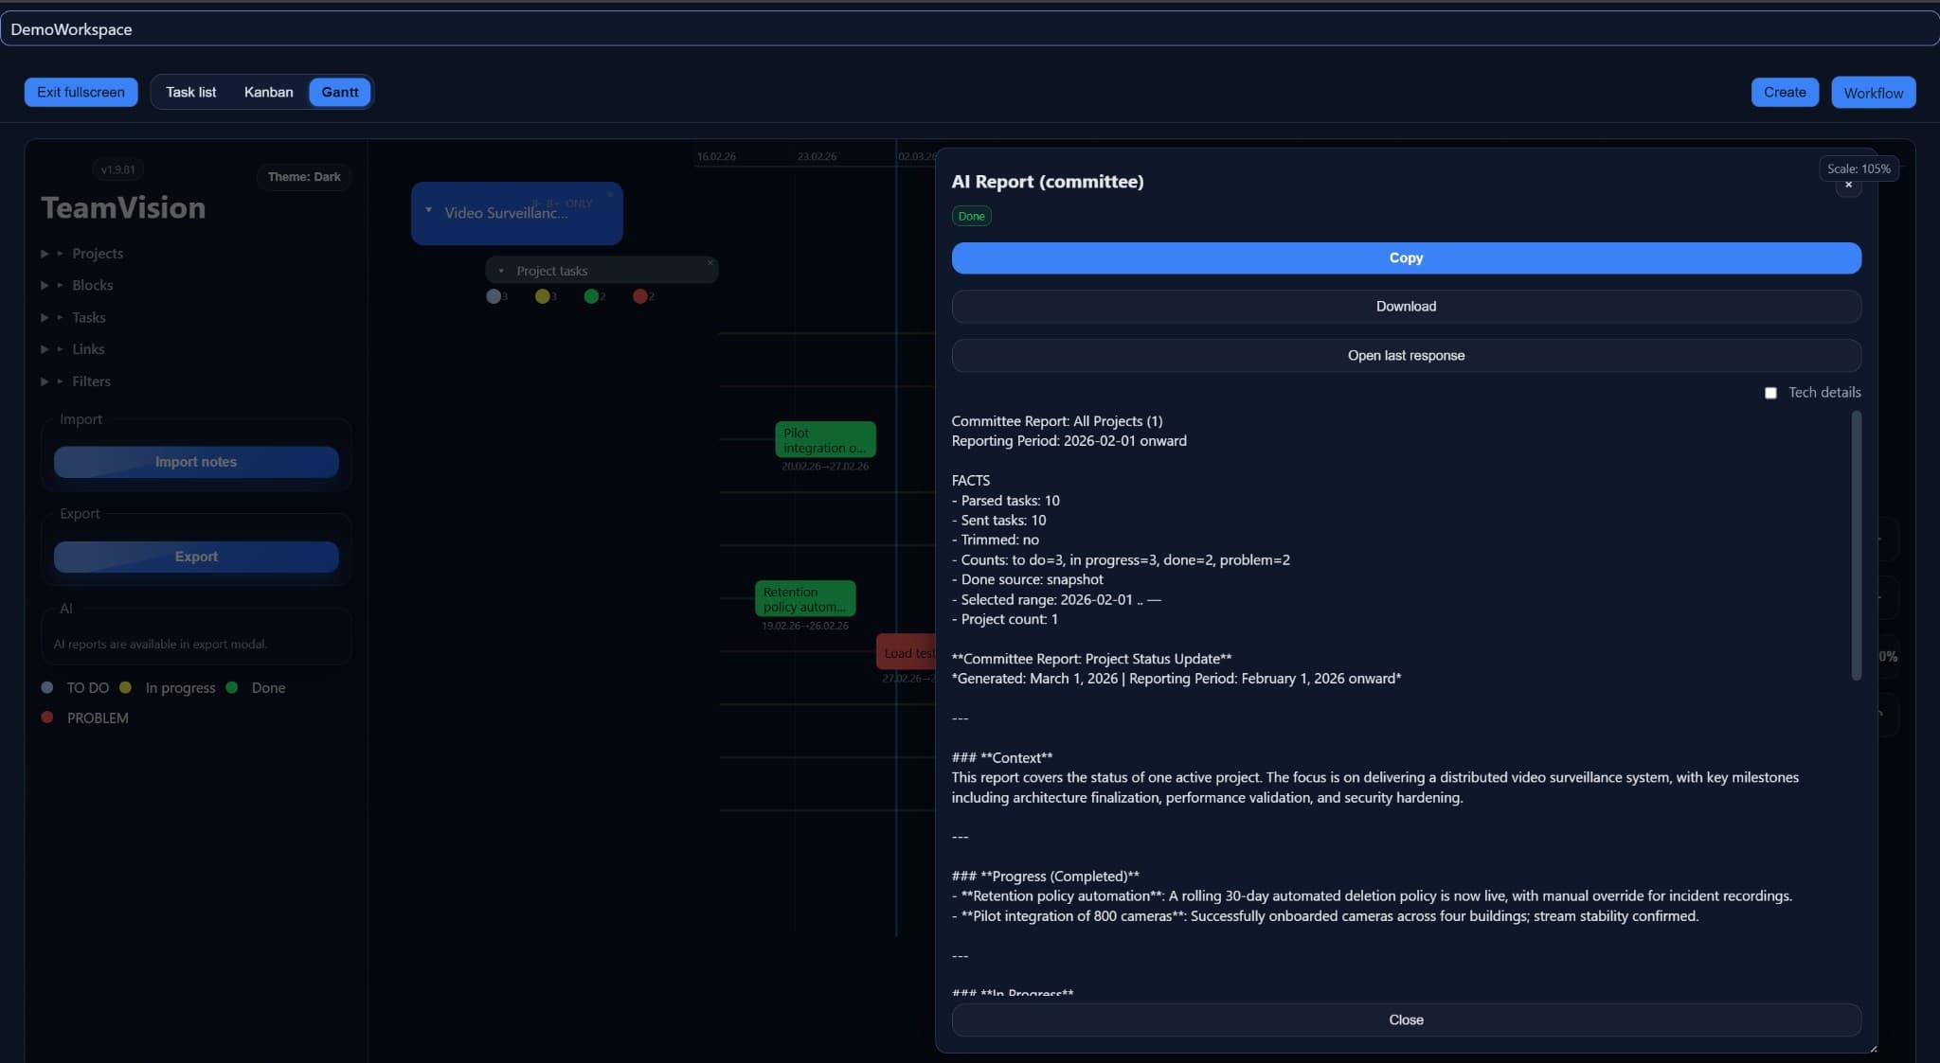Dismiss the Project tasks group via its X icon

[710, 262]
